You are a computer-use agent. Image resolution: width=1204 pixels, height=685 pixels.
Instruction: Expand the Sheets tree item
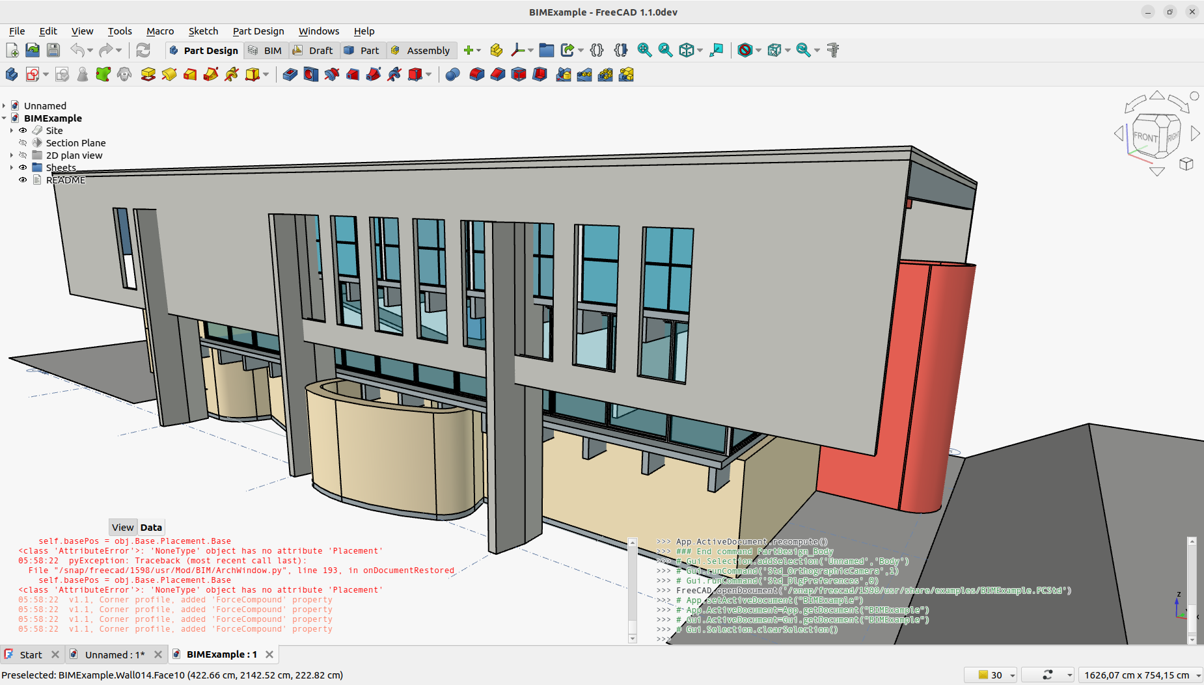pyautogui.click(x=12, y=168)
